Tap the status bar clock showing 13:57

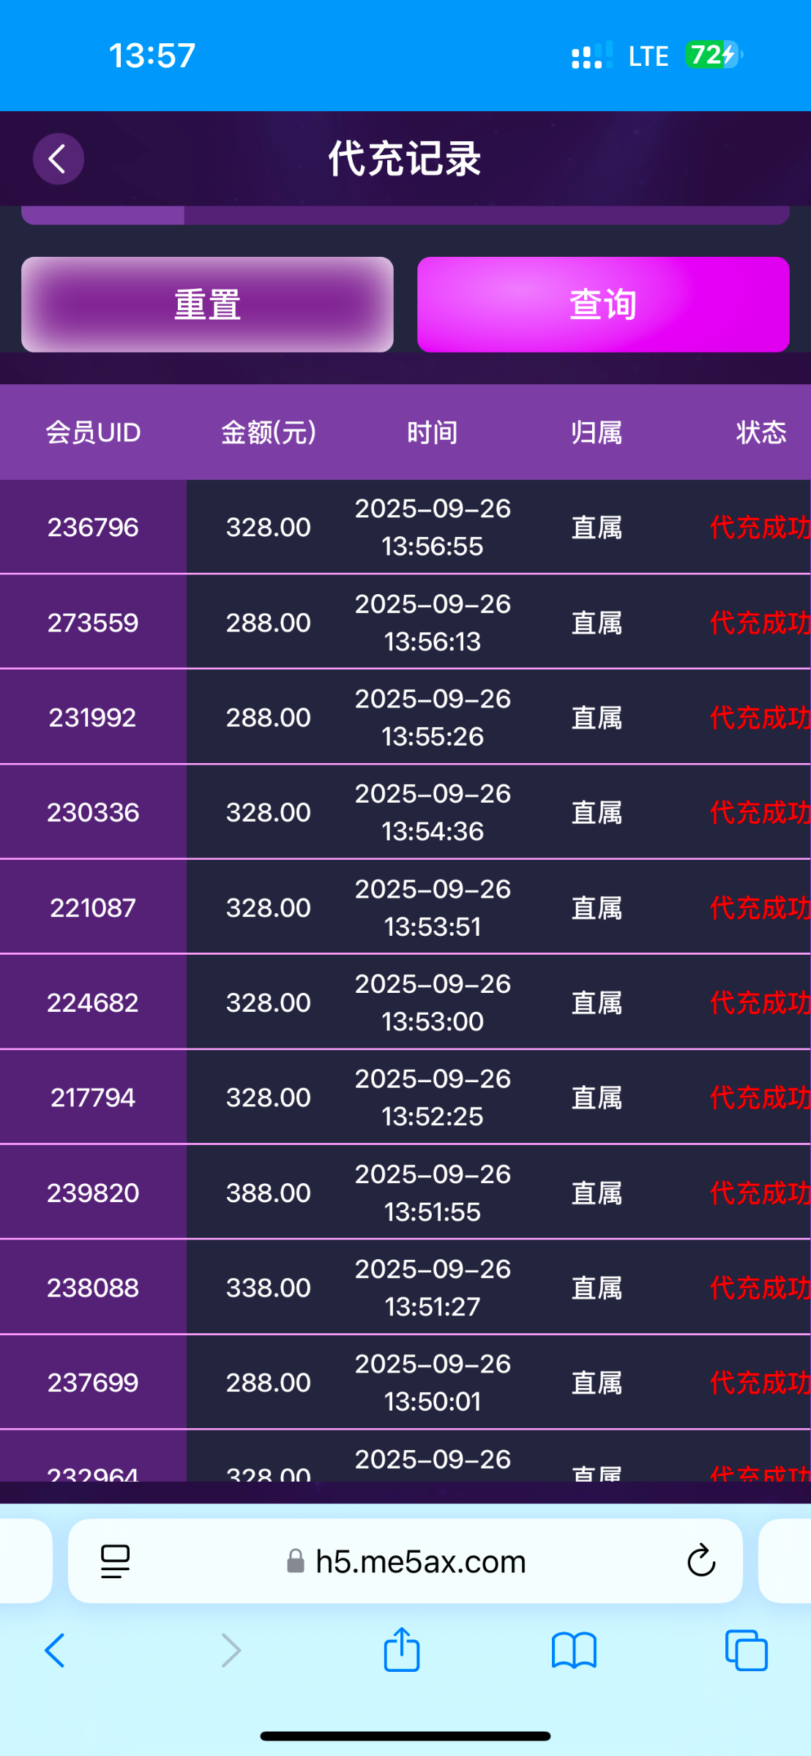click(152, 56)
